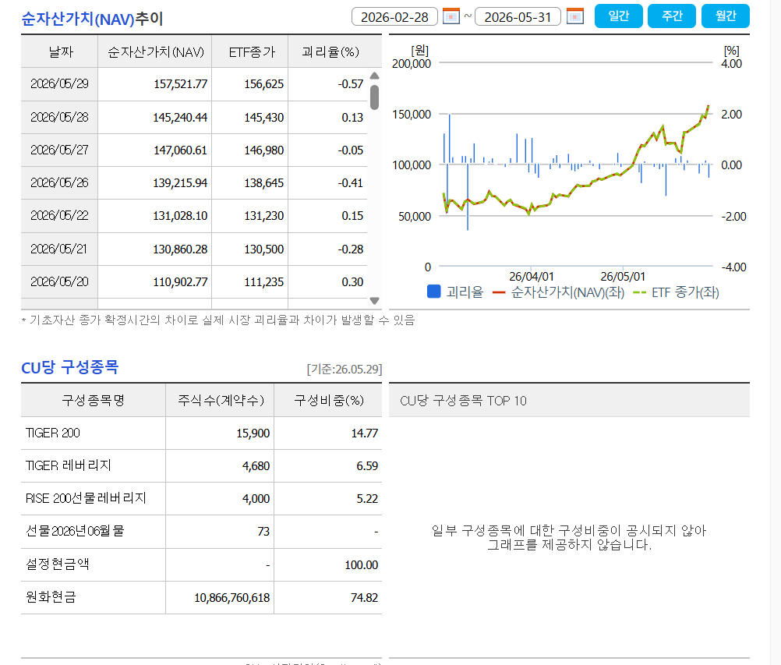Screen dimensions: 781x665
Task: Select the weight value 14.77
Action: pos(365,433)
